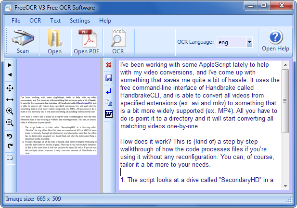This screenshot has width=297, height=208.
Task: Click 'SecondaryHD' in the output text
Action: [240, 180]
